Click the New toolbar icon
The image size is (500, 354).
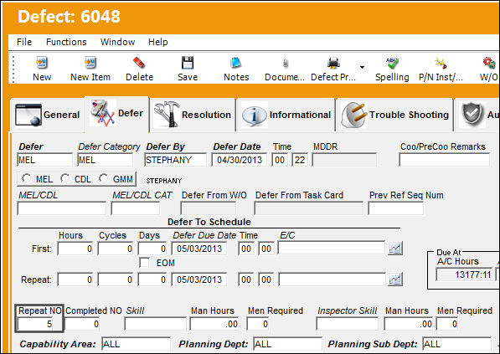42,63
